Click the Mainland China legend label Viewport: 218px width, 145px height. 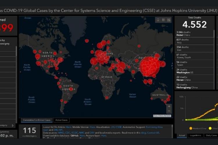199,128
